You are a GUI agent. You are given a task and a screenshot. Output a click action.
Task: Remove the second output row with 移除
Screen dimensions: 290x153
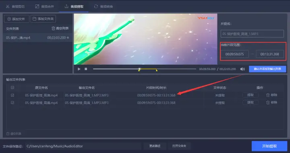click(x=272, y=102)
